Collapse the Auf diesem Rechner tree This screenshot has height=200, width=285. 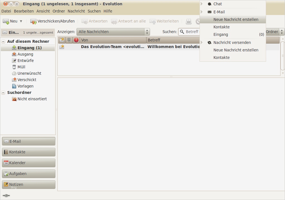[3, 41]
